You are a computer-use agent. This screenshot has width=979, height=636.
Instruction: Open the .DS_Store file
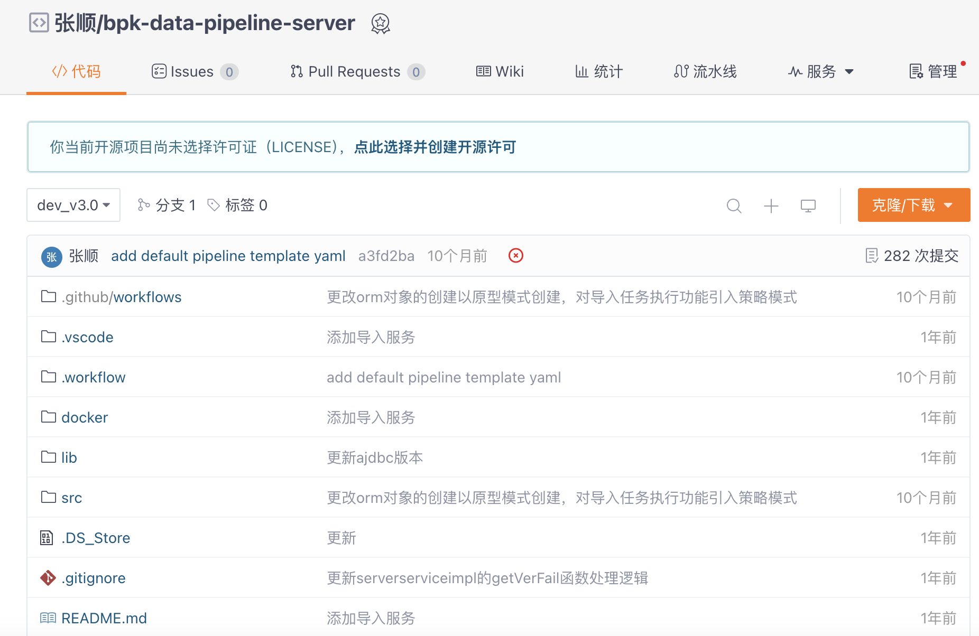click(x=96, y=538)
